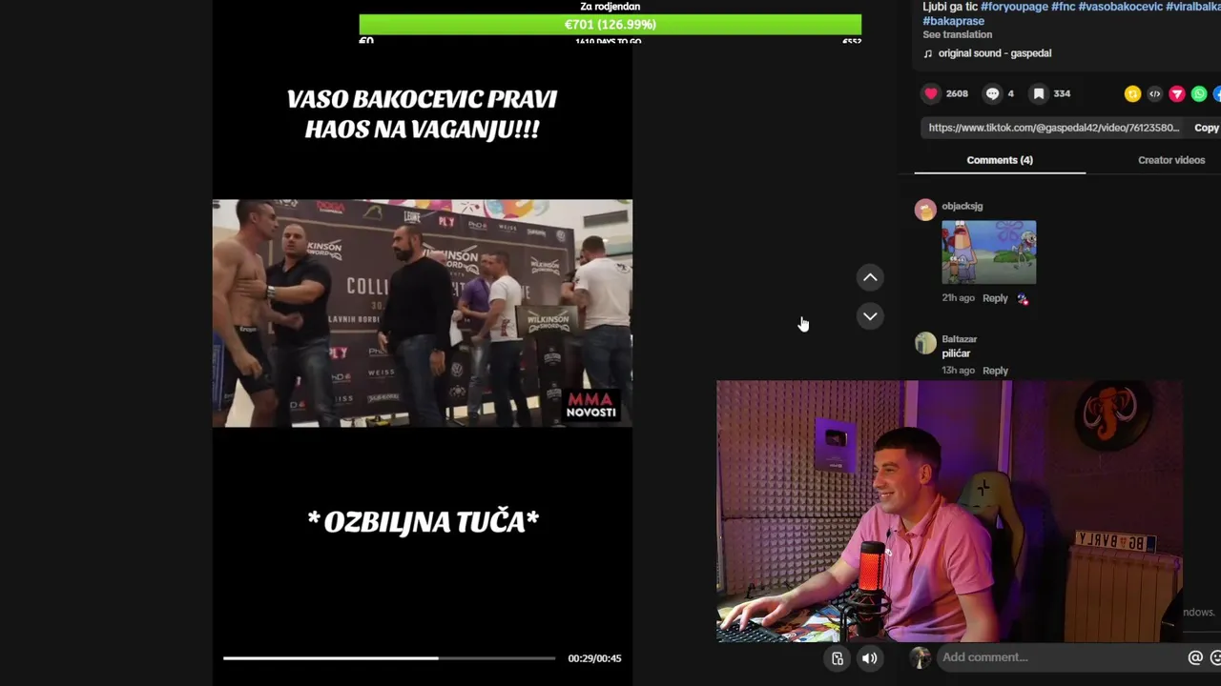Click the music note original sound icon

pyautogui.click(x=928, y=53)
